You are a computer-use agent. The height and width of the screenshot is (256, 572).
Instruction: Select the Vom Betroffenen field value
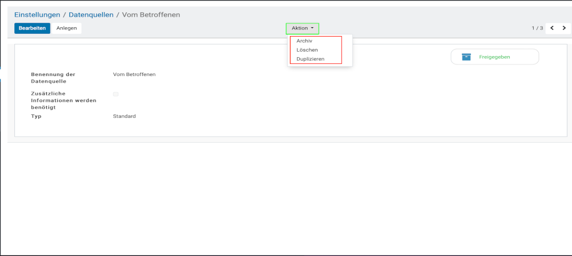click(x=134, y=74)
